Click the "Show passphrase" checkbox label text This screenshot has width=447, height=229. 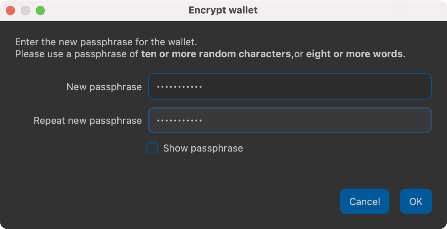203,149
